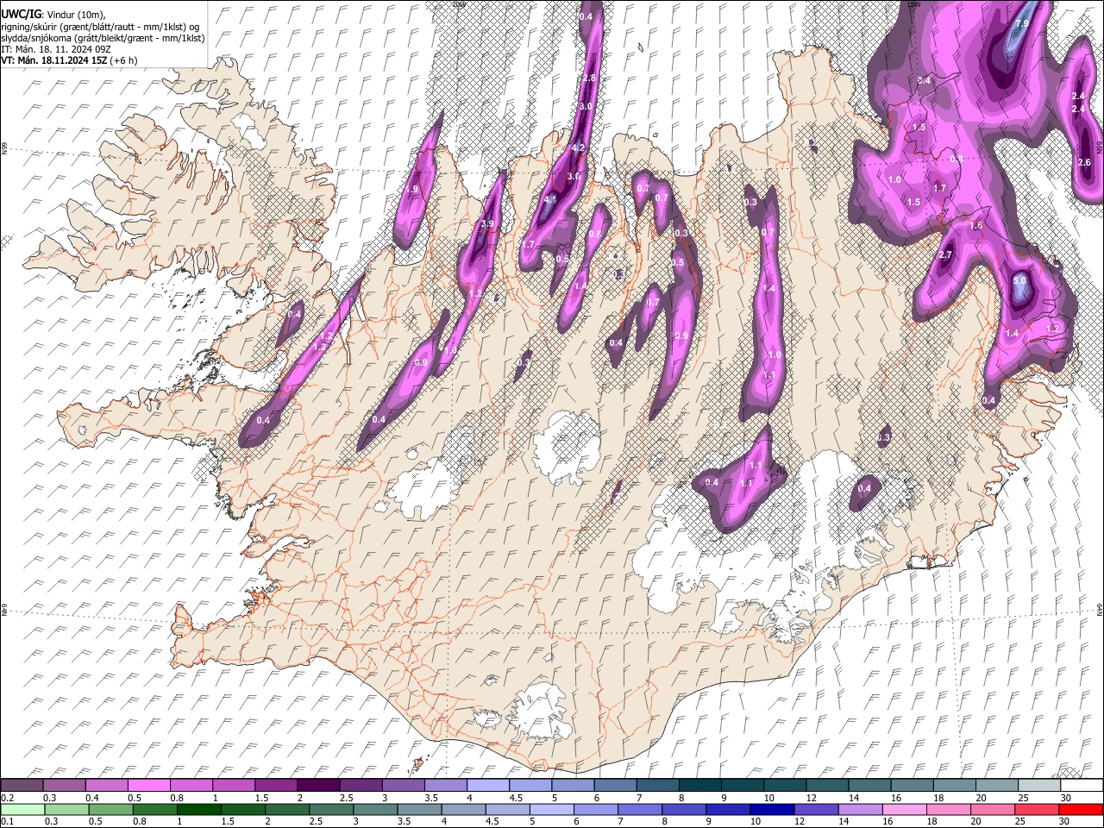Click the 4.1 snowfall value on the map
The width and height of the screenshot is (1104, 828).
click(x=550, y=200)
